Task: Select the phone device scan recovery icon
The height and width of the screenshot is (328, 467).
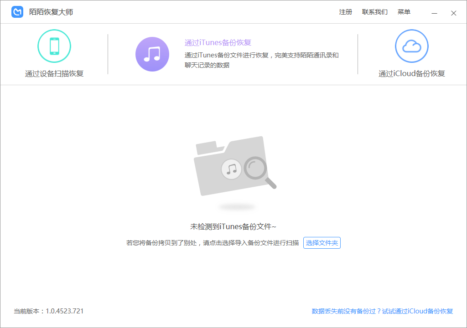Action: 54,46
